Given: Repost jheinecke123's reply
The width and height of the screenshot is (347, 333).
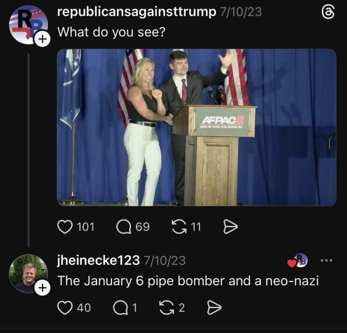Looking at the screenshot, I should pos(166,308).
